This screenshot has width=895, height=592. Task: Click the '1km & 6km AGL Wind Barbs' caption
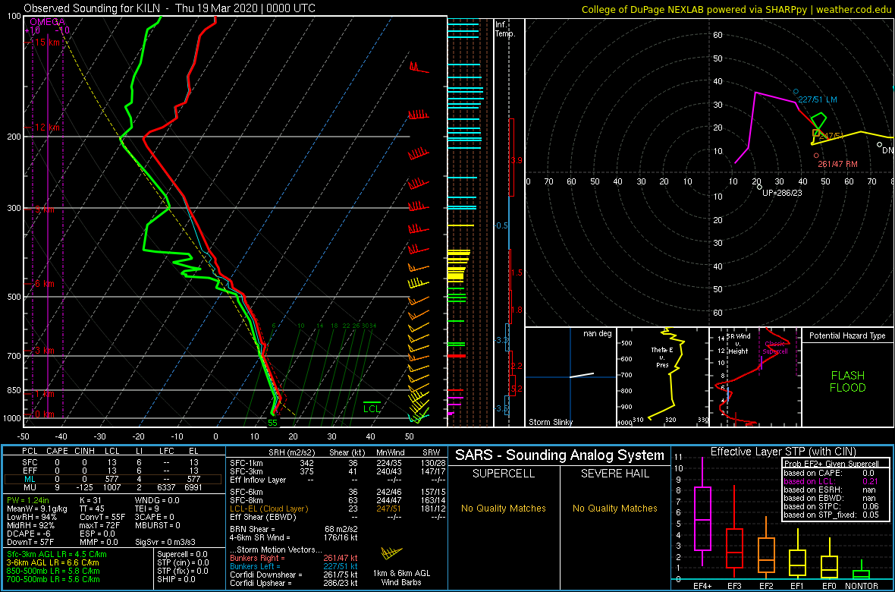point(400,578)
